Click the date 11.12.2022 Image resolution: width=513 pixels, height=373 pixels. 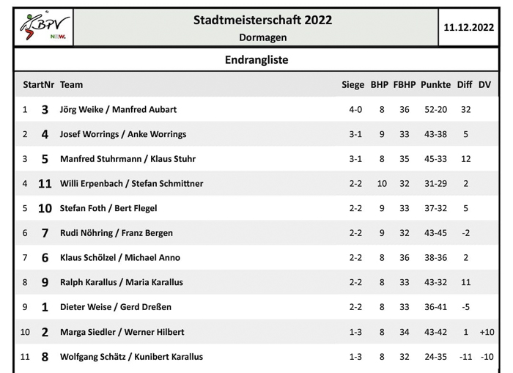click(x=468, y=27)
